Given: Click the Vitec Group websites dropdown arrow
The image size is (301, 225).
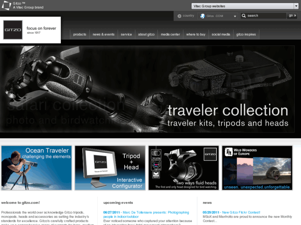Looking at the screenshot, I should click(296, 6).
